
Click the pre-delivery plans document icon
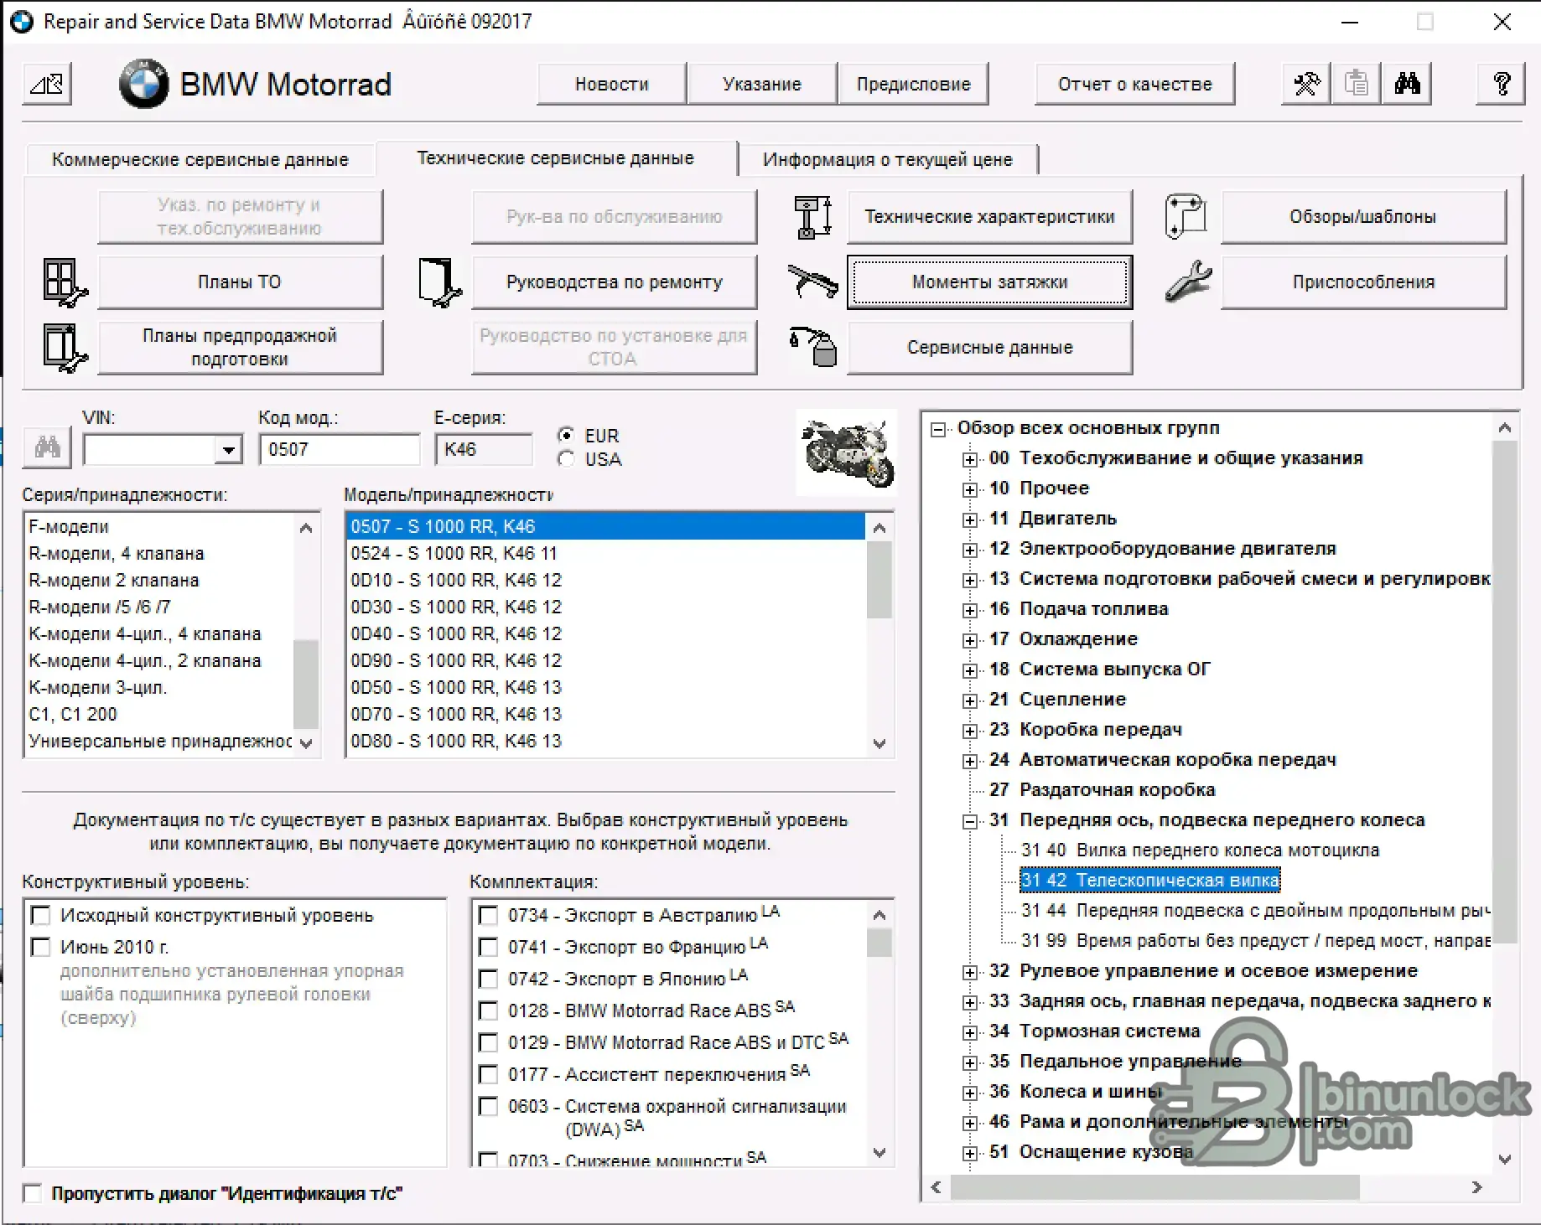point(65,348)
